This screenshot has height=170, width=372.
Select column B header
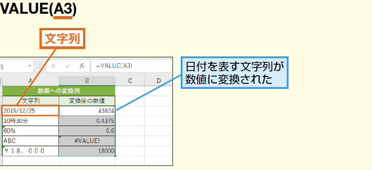87,81
